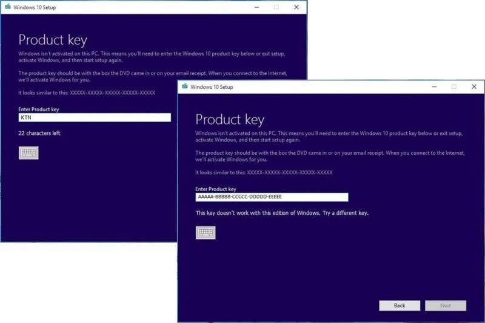485x323 pixels.
Task: Click the front window's title bar text
Action: click(x=212, y=86)
